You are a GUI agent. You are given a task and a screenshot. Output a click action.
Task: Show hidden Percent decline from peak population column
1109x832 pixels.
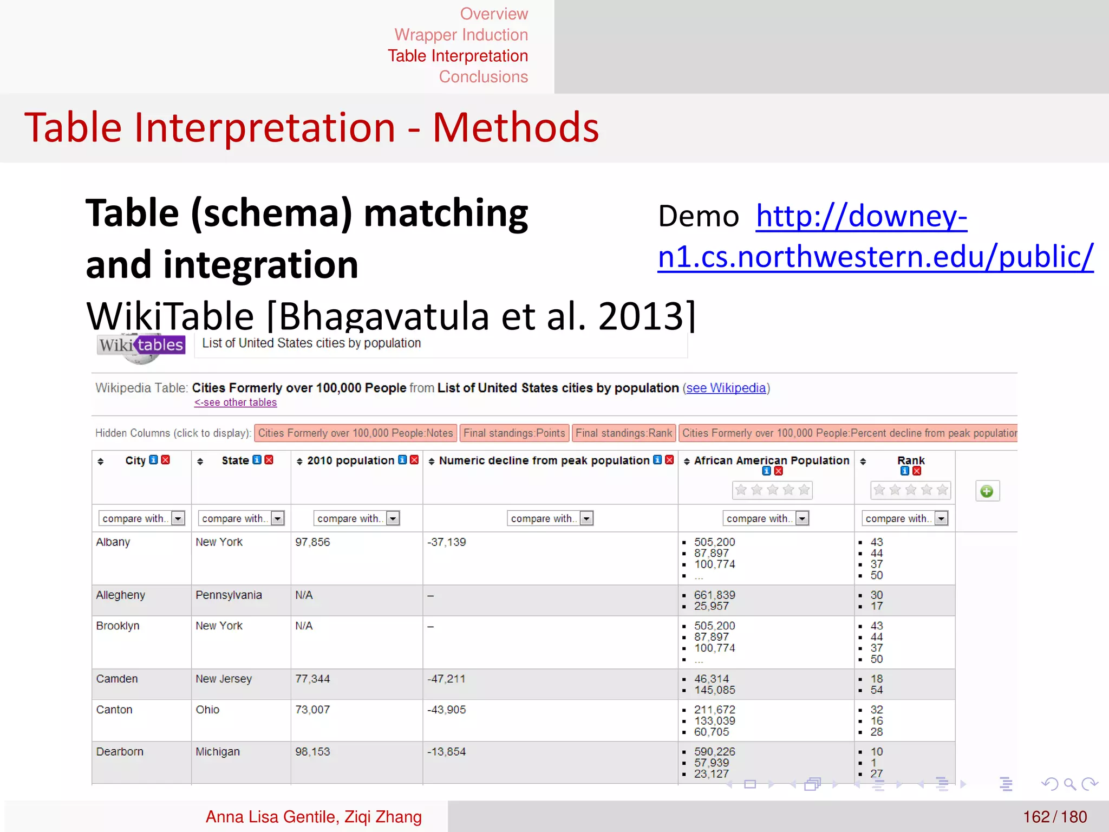coord(848,433)
